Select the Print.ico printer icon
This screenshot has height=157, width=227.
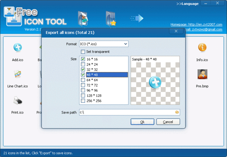click(x=18, y=100)
